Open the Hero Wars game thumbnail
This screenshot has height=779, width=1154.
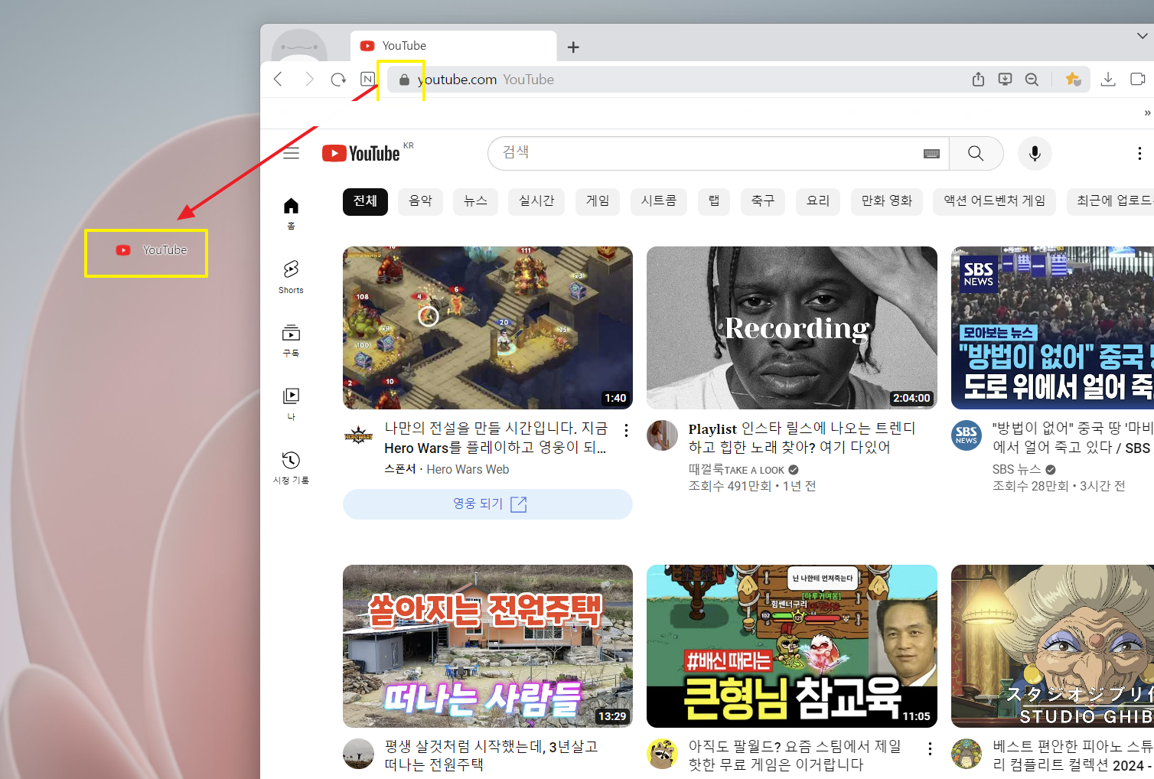click(487, 328)
